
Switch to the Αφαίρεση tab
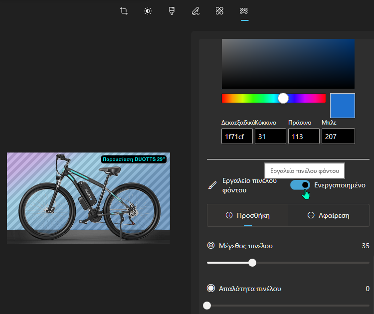tap(328, 216)
